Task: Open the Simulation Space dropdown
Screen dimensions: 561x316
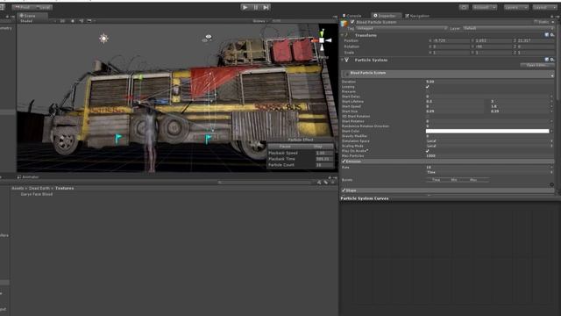Action: point(490,141)
